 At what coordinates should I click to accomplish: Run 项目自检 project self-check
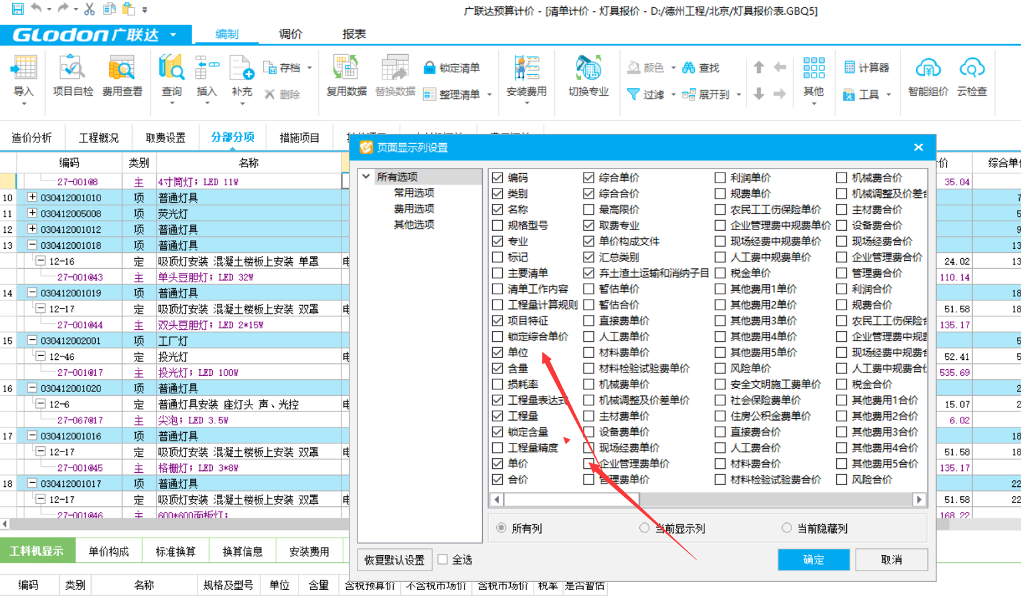[x=72, y=76]
